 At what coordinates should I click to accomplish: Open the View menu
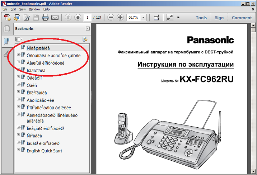[23, 9]
